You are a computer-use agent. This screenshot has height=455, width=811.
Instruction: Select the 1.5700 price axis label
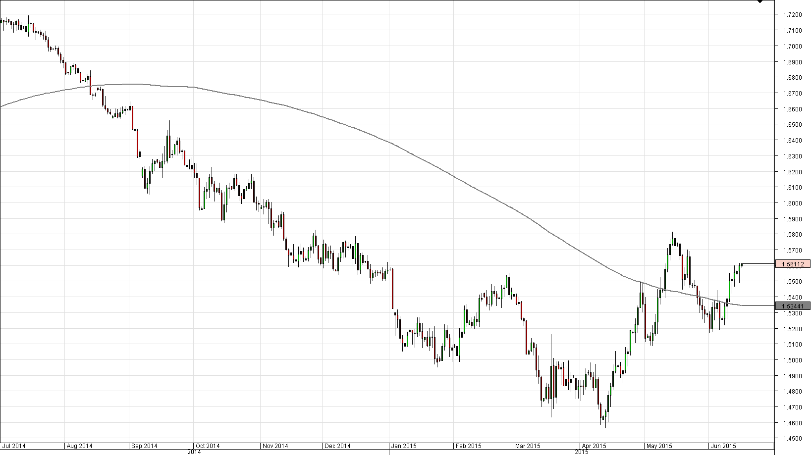[x=792, y=251]
